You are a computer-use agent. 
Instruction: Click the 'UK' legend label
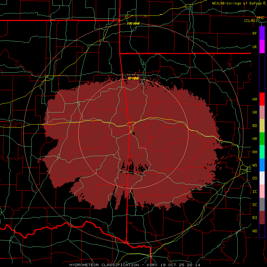[x=255, y=47]
